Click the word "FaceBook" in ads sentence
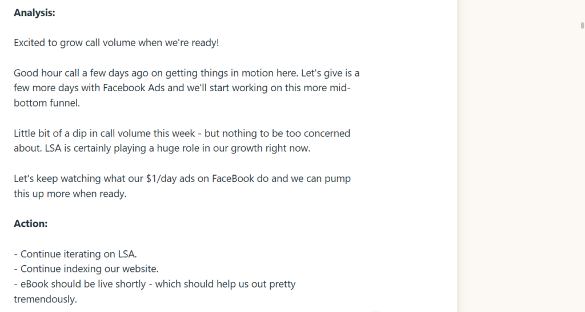Image resolution: width=585 pixels, height=312 pixels. (x=233, y=179)
